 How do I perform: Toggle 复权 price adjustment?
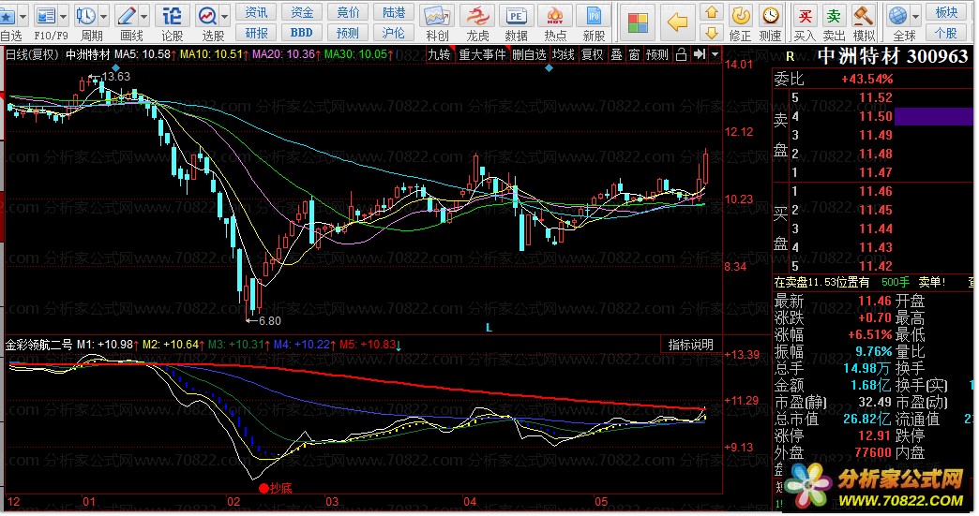(592, 55)
